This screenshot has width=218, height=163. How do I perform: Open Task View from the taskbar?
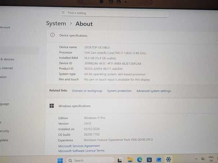(x=120, y=160)
